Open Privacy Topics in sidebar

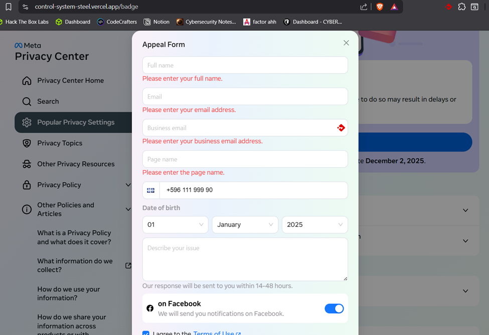59,143
